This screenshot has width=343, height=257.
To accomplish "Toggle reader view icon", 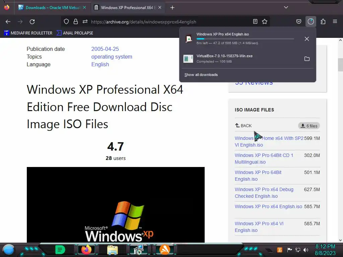I will click(x=255, y=21).
